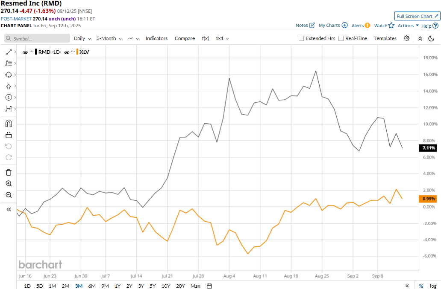Open XLV series options ellipsis

tap(73, 52)
